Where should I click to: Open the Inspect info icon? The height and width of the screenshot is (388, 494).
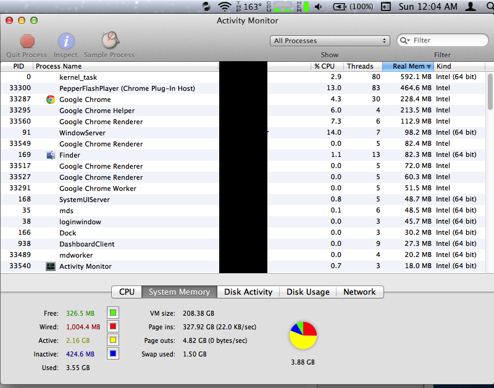[66, 41]
